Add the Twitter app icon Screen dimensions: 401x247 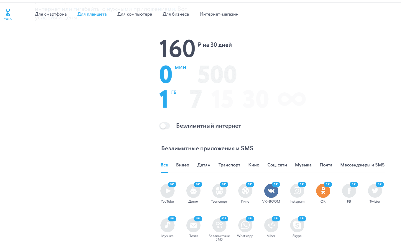[x=375, y=191]
